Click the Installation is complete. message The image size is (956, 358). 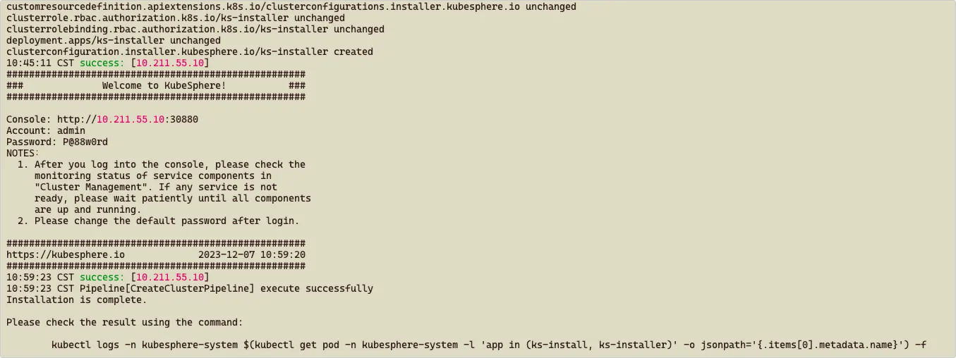click(77, 300)
